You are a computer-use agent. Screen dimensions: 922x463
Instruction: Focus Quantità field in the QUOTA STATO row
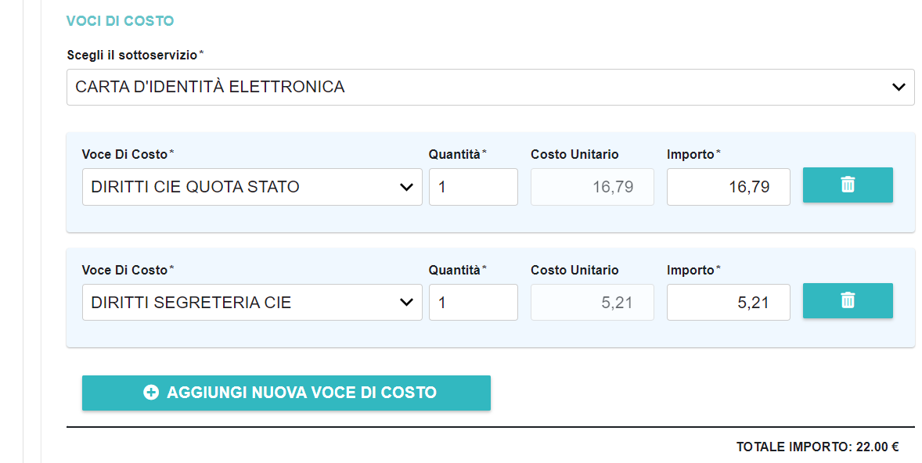click(x=473, y=187)
